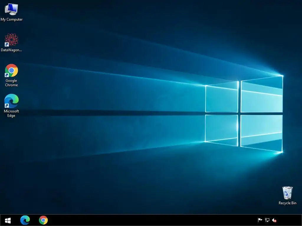Viewport: 302px width, 226px height.
Task: Open the network status tray icon
Action: 267,220
